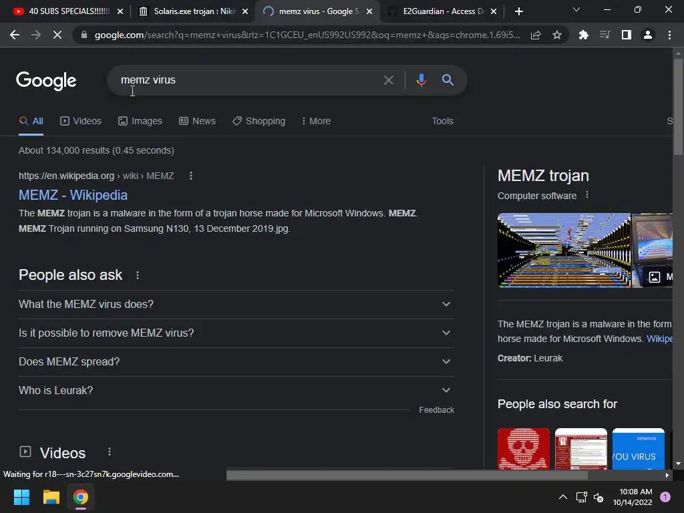Open the clock and date flyout
Screen dimensions: 684x513
(633, 497)
